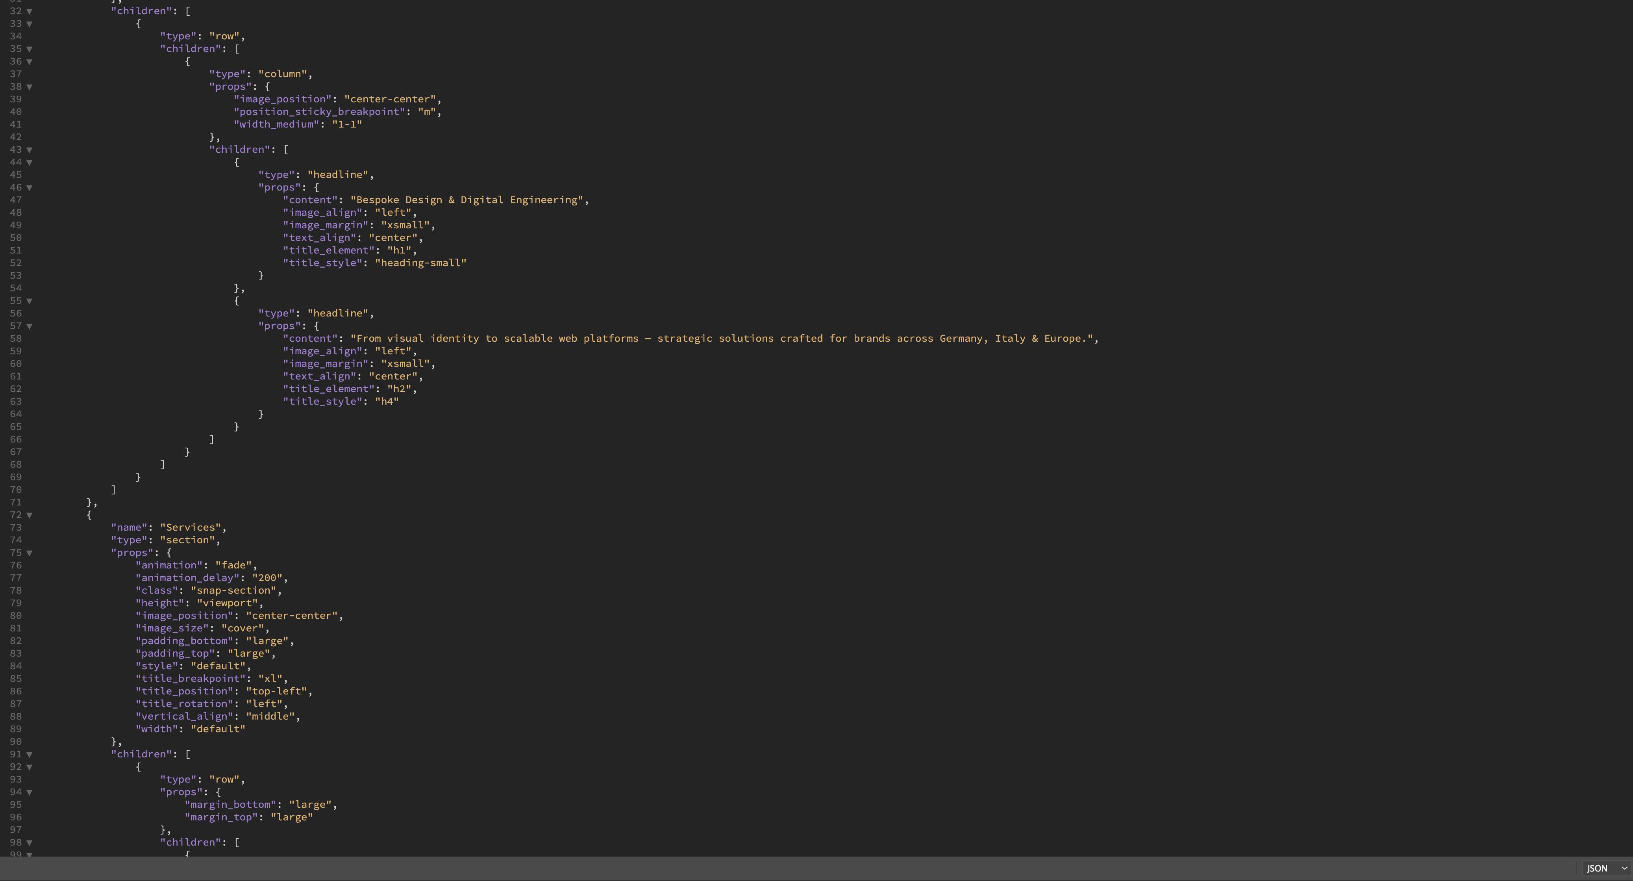Collapse the Services section at line 72

29,515
